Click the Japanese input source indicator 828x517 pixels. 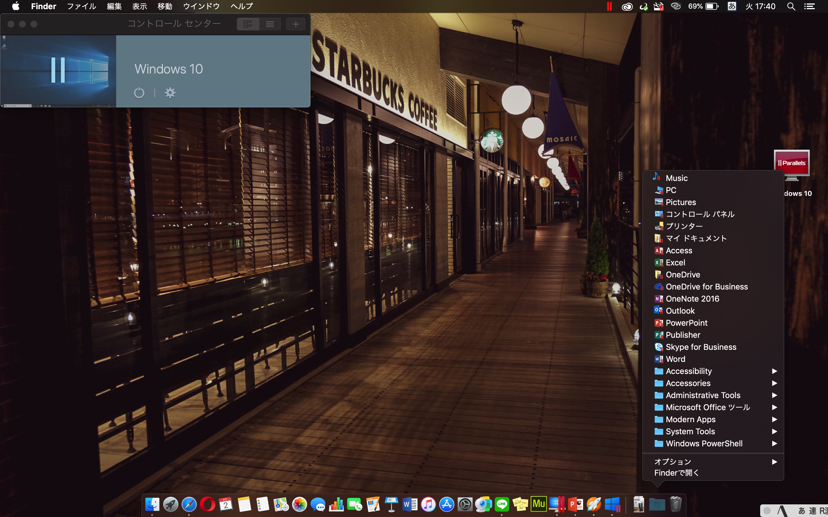pos(731,7)
